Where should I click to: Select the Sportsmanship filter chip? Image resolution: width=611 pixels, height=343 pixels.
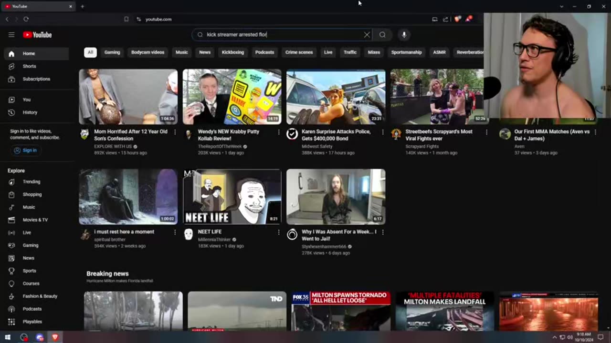(x=407, y=52)
